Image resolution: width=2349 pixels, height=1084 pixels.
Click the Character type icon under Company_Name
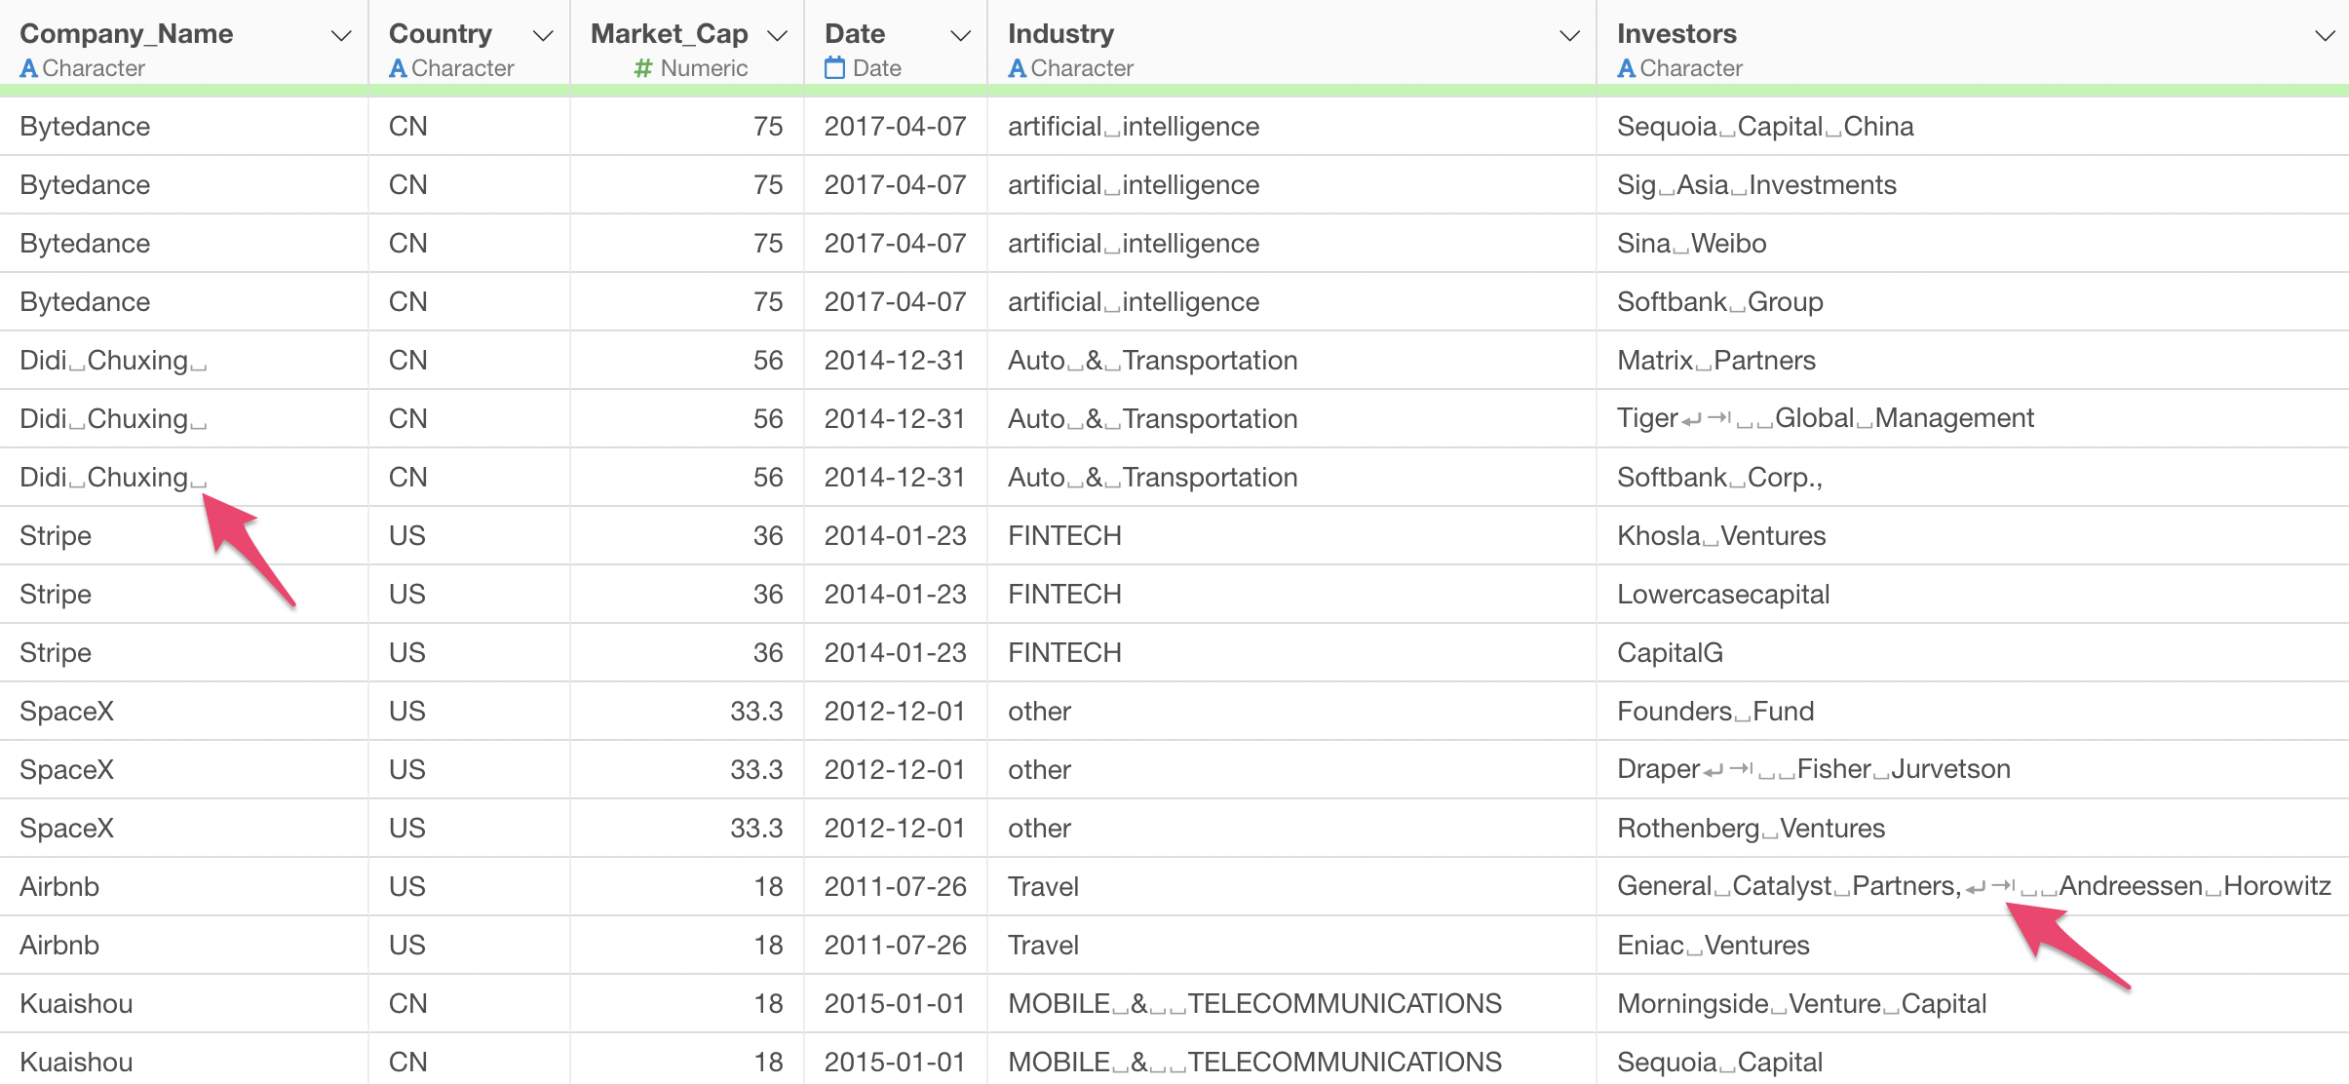pyautogui.click(x=29, y=68)
